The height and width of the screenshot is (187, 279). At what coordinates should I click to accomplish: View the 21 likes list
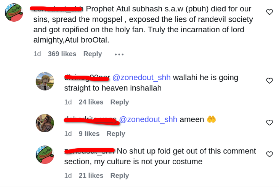pyautogui.click(x=91, y=176)
